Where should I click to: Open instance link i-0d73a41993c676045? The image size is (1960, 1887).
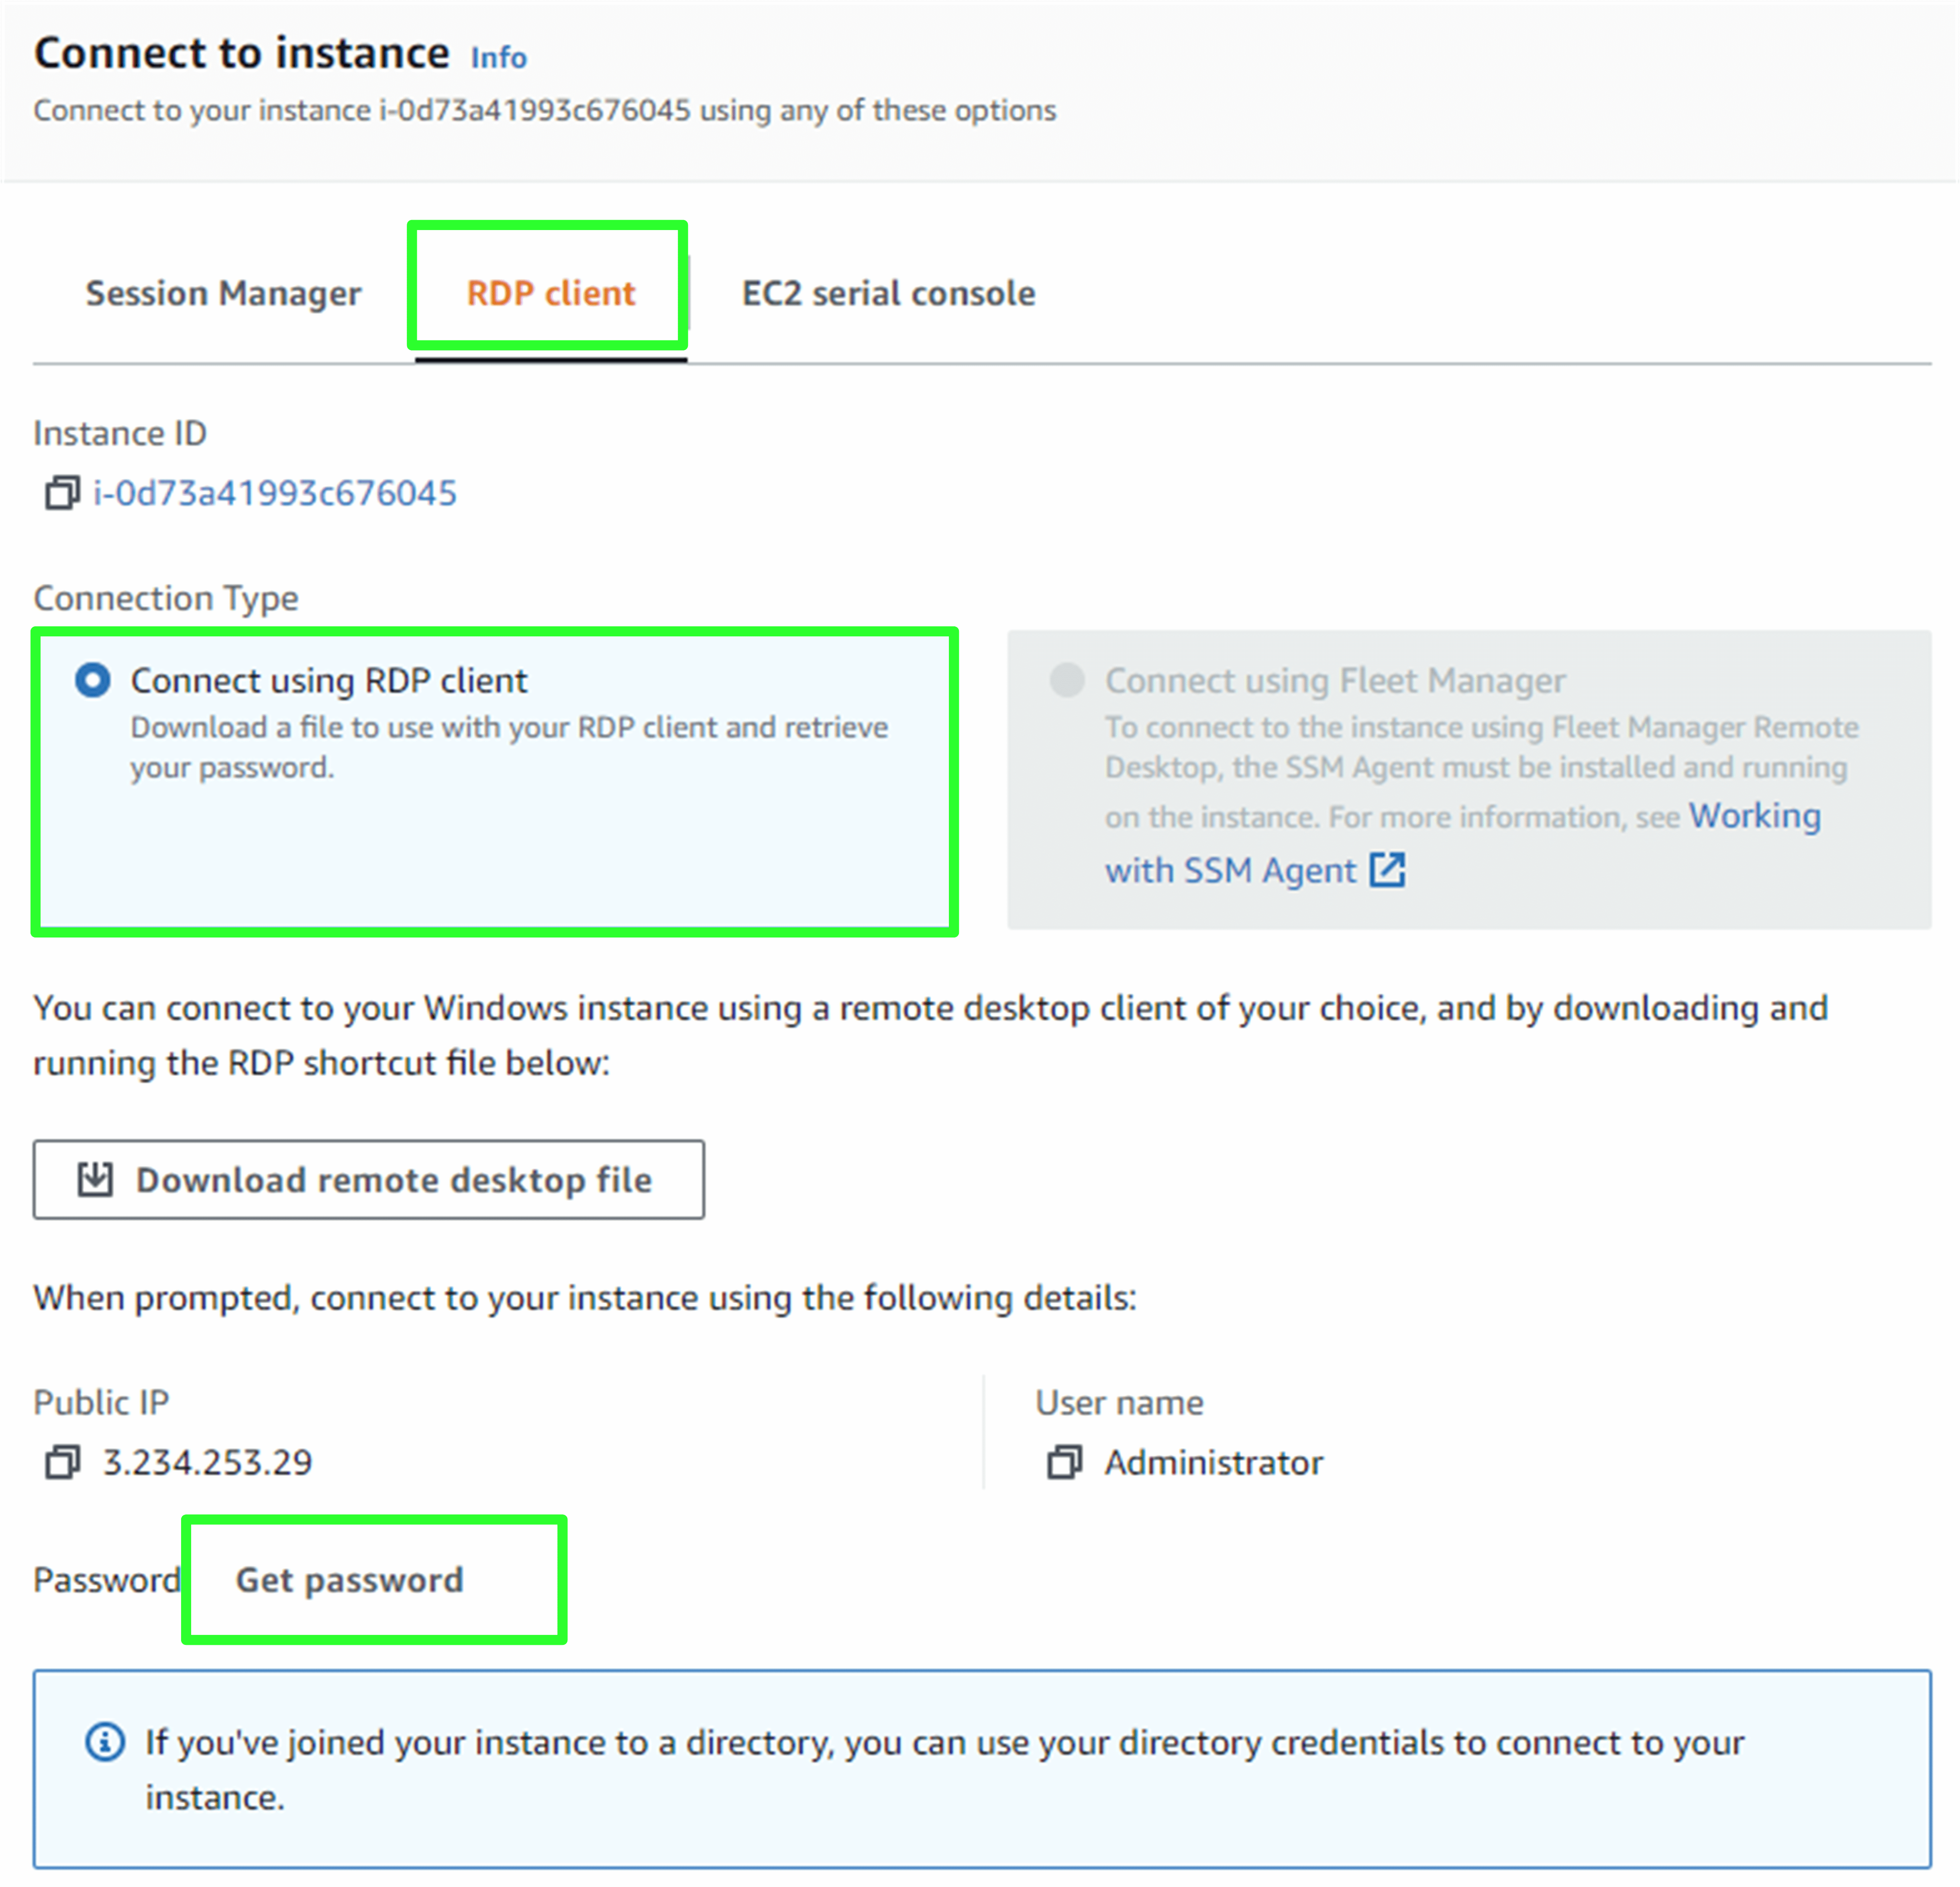click(275, 493)
